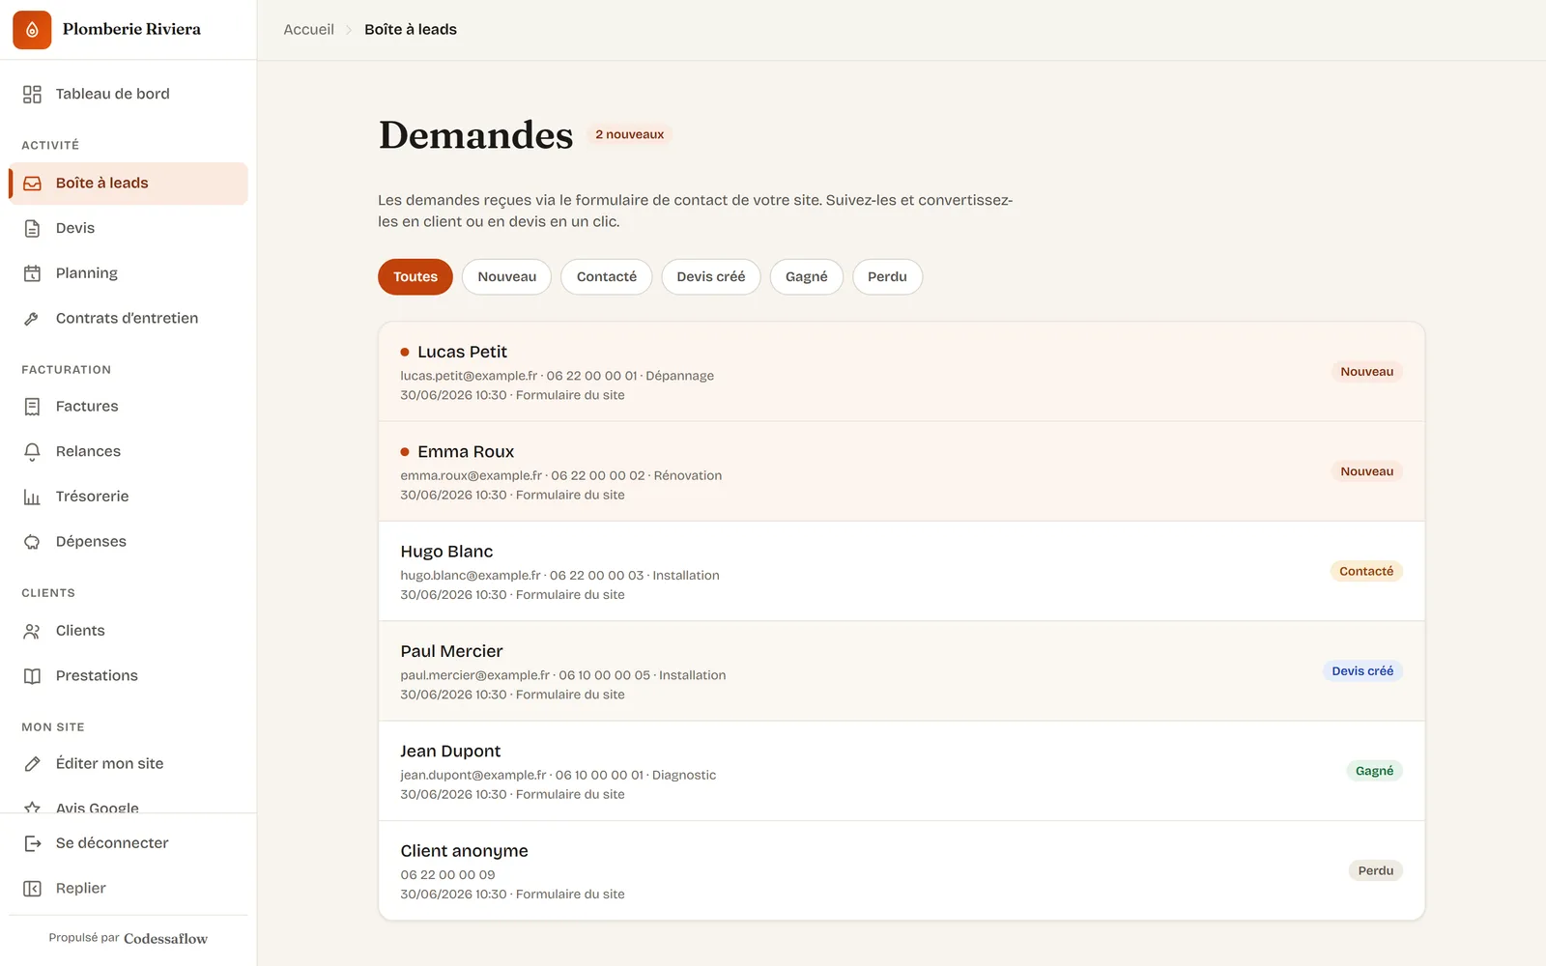Open Trésorerie in sidebar
The width and height of the screenshot is (1546, 966).
(x=129, y=497)
